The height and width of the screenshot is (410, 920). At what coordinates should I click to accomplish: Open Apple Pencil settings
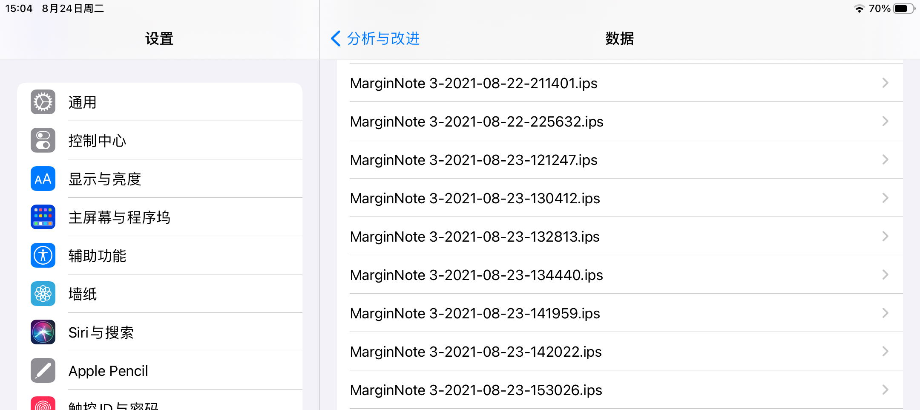coord(160,370)
